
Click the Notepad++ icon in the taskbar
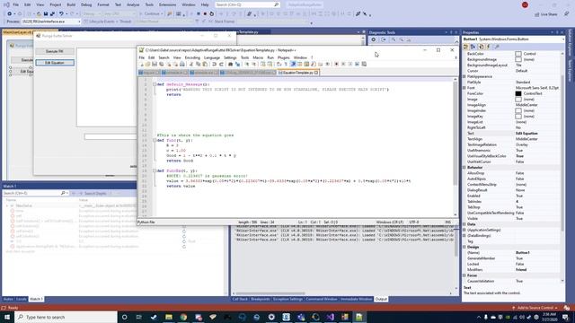point(359,317)
